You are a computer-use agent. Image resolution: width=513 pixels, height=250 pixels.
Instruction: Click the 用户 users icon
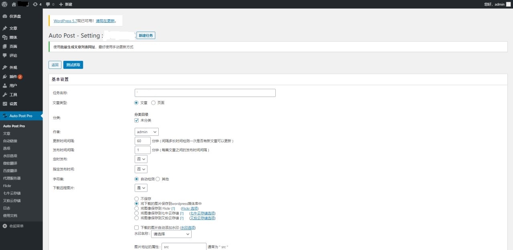tap(5, 85)
